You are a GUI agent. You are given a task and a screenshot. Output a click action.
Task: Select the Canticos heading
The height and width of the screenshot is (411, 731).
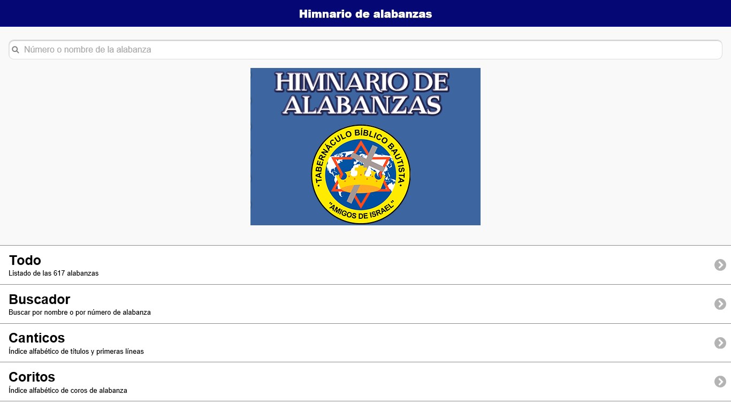click(x=37, y=338)
